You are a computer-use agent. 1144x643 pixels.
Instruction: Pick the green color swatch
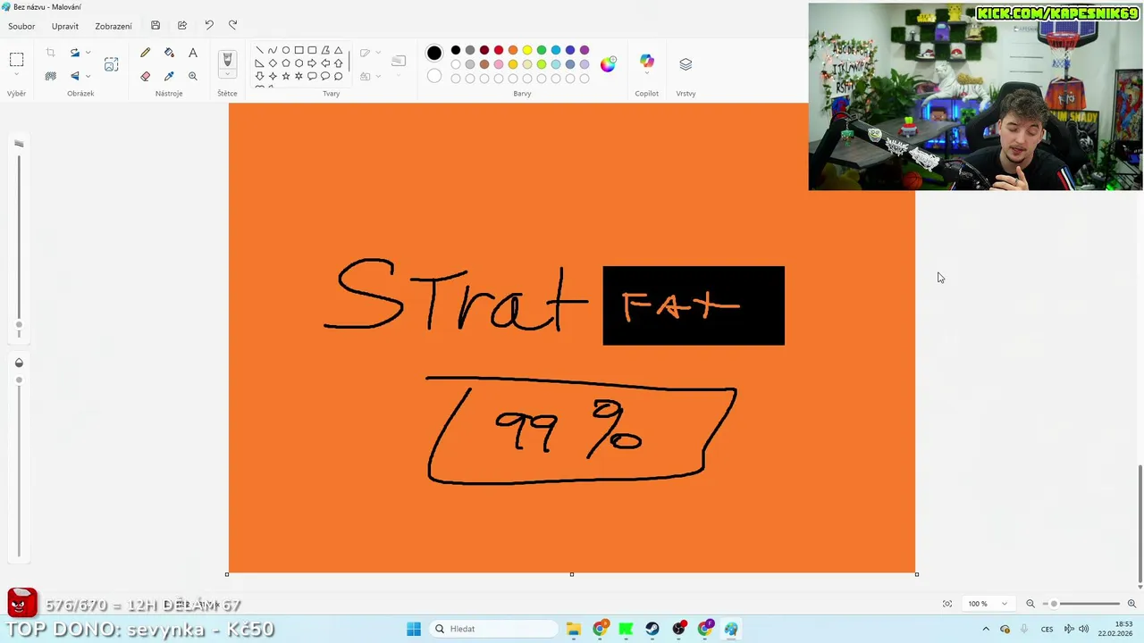[542, 50]
